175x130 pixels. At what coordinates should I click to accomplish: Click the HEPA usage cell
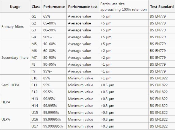(x=15, y=102)
